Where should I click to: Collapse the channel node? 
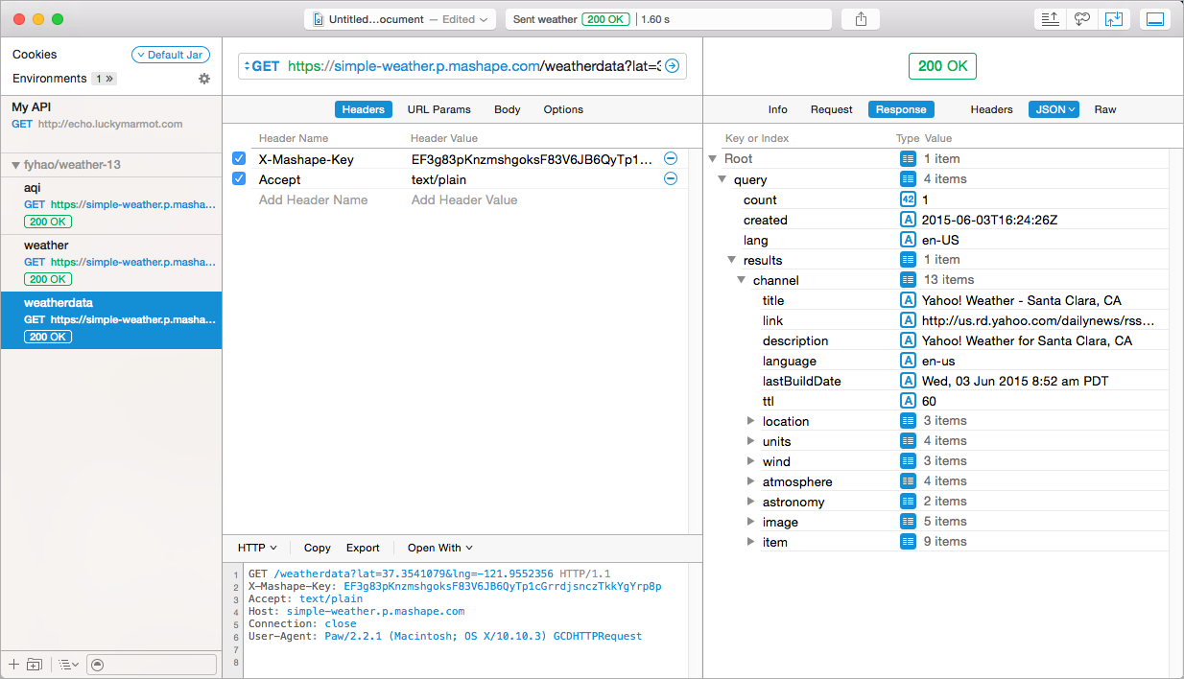(x=741, y=280)
